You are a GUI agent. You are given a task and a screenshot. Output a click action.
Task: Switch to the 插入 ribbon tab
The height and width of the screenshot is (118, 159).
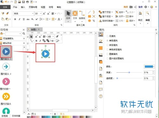tap(23, 7)
